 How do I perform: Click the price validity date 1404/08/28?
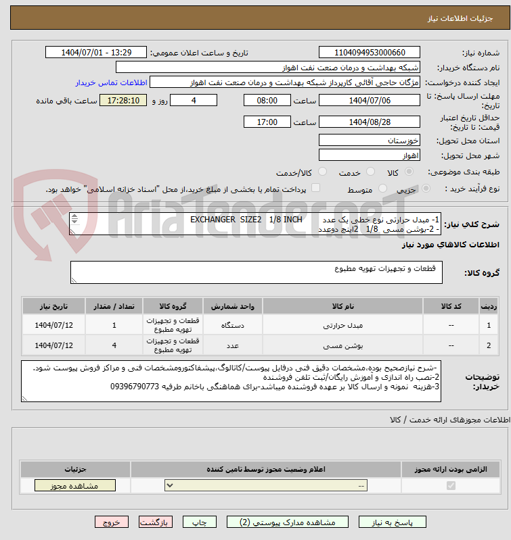[370, 122]
